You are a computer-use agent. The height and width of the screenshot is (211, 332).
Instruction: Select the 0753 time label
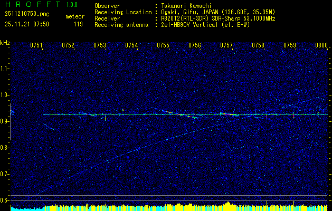coord(100,45)
